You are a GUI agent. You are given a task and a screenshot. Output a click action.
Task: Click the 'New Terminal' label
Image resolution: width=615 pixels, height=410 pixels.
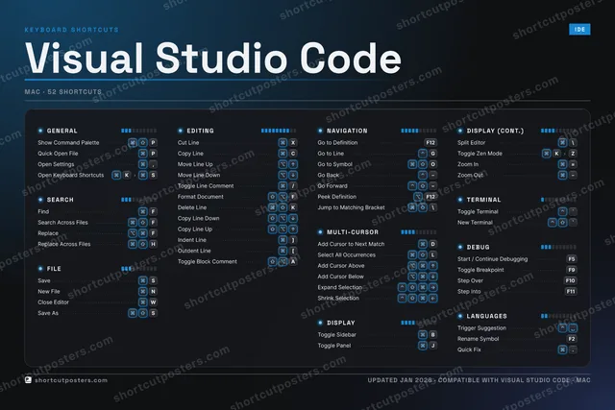click(475, 223)
